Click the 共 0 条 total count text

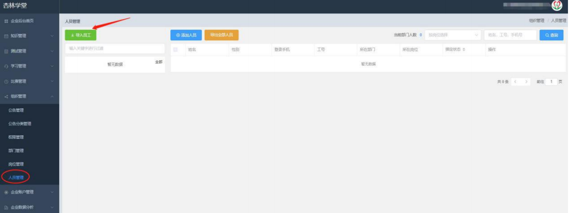[503, 82]
